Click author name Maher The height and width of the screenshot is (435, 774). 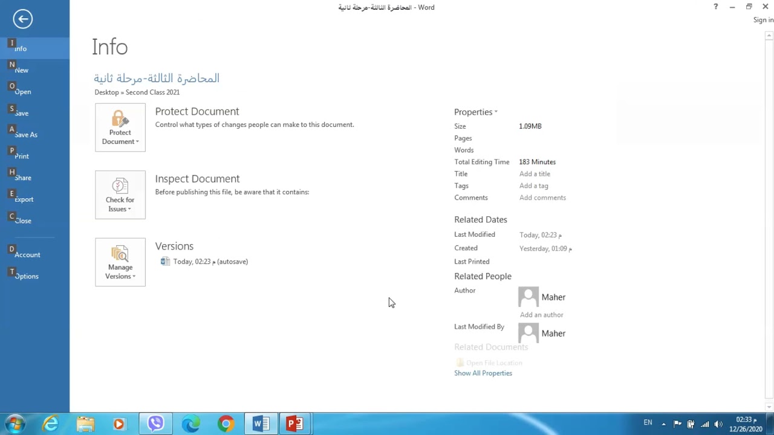[x=553, y=297]
